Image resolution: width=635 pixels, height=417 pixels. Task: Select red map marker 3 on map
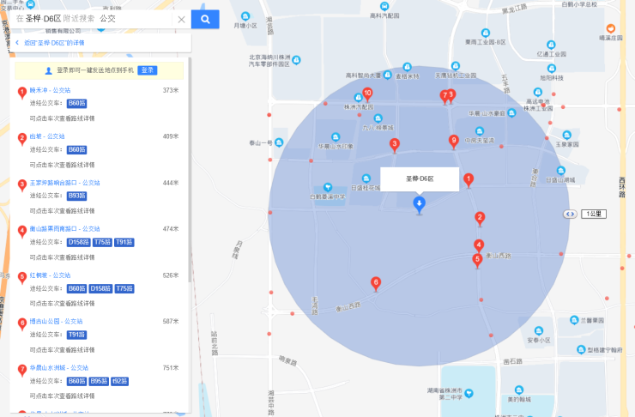tap(395, 145)
